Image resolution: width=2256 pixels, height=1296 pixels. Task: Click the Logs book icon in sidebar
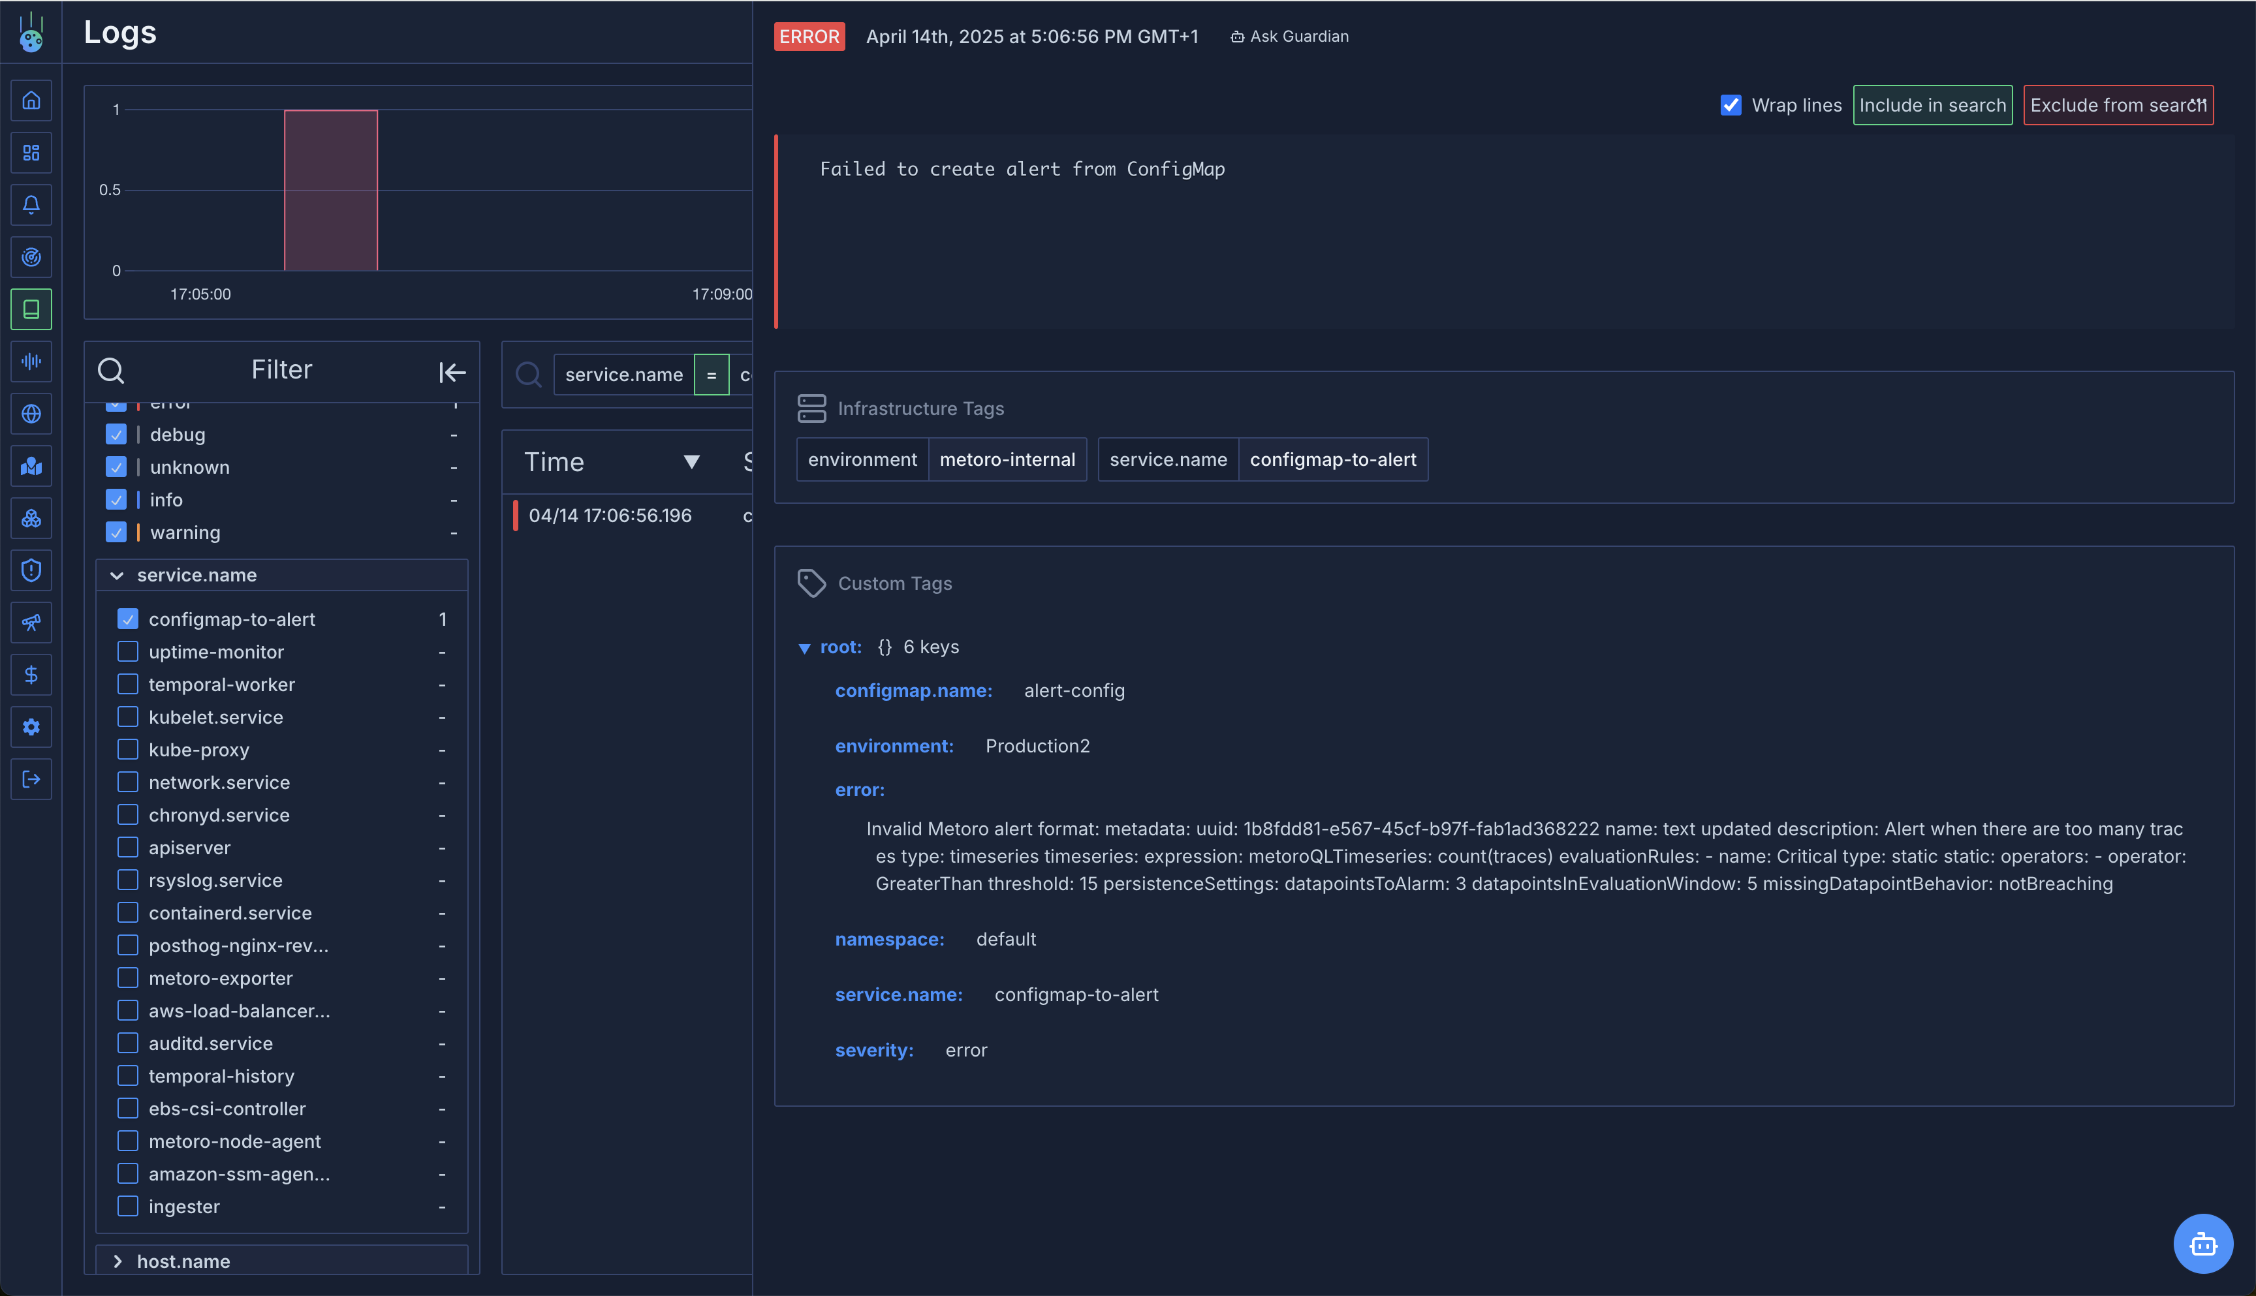[31, 309]
